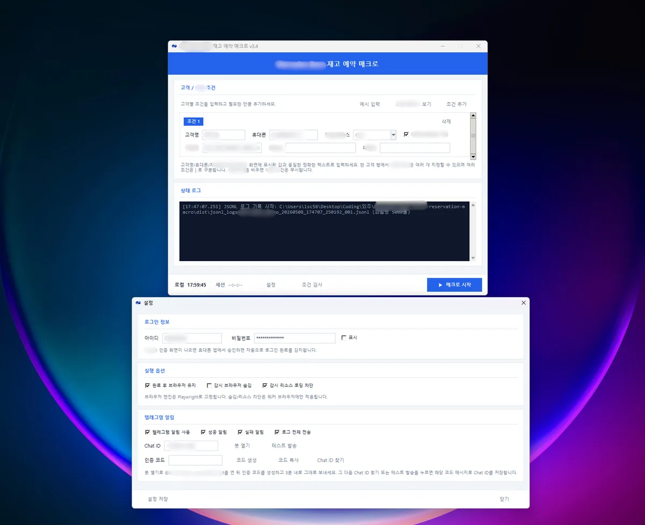Click 테스트 발송 to send a test
645x525 pixels.
284,445
